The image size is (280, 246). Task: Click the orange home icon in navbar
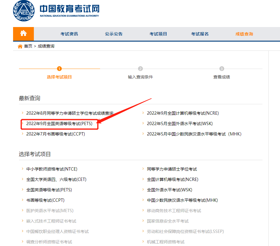(23, 34)
